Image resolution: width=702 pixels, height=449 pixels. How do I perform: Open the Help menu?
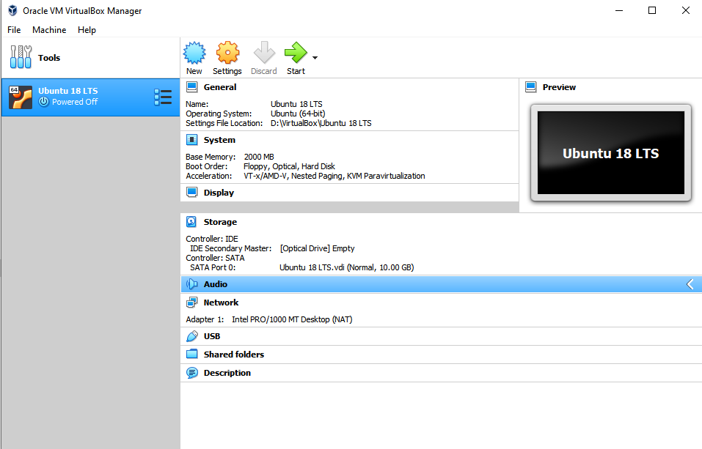87,30
